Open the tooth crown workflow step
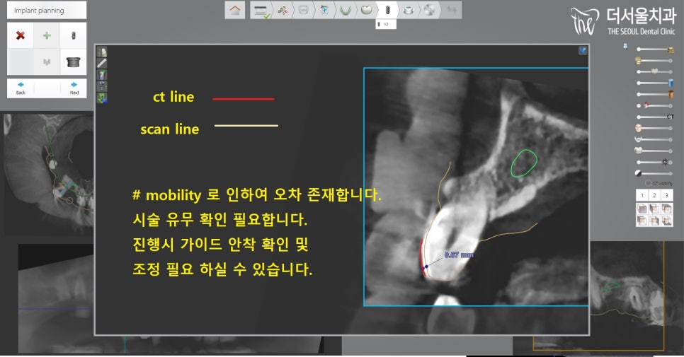 (x=366, y=11)
